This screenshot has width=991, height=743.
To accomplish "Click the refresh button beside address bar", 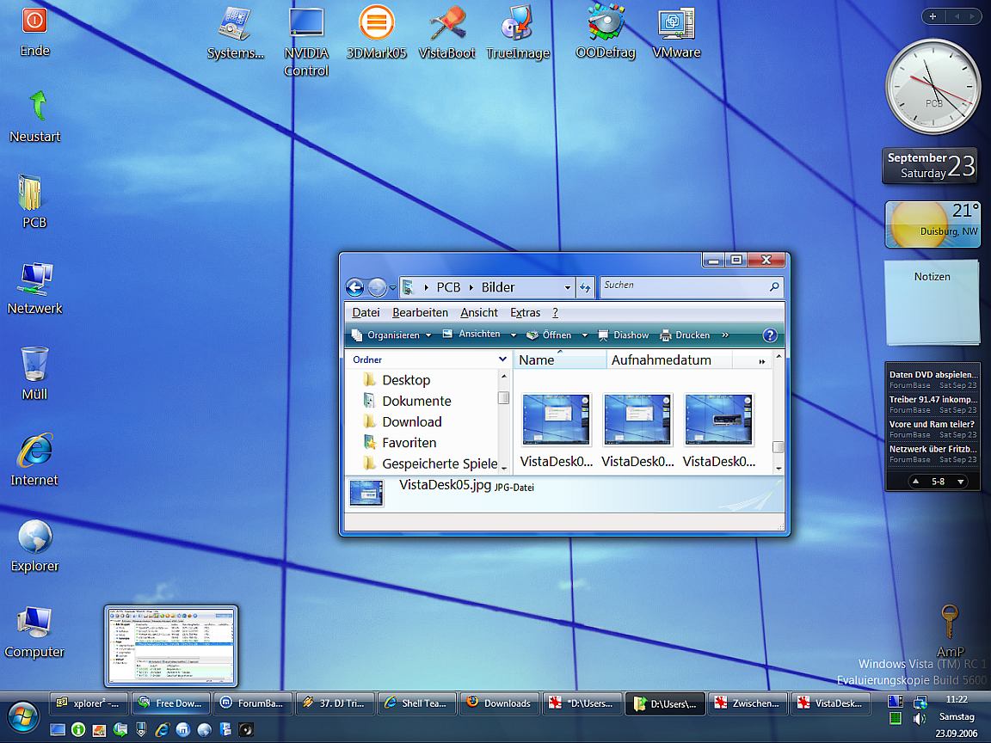I will point(585,287).
